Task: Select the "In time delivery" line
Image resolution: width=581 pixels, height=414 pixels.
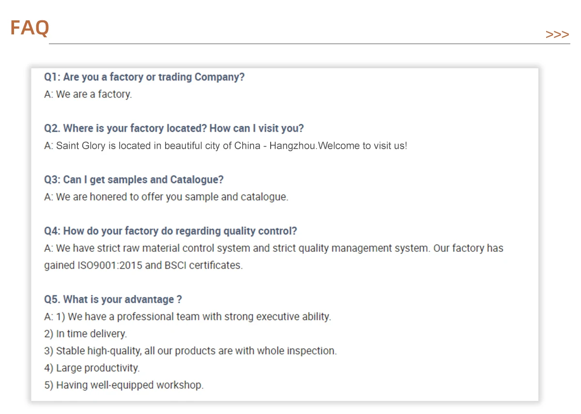Action: click(85, 334)
